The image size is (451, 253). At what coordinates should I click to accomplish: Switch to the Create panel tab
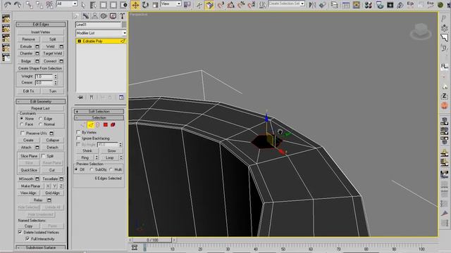pyautogui.click(x=77, y=16)
